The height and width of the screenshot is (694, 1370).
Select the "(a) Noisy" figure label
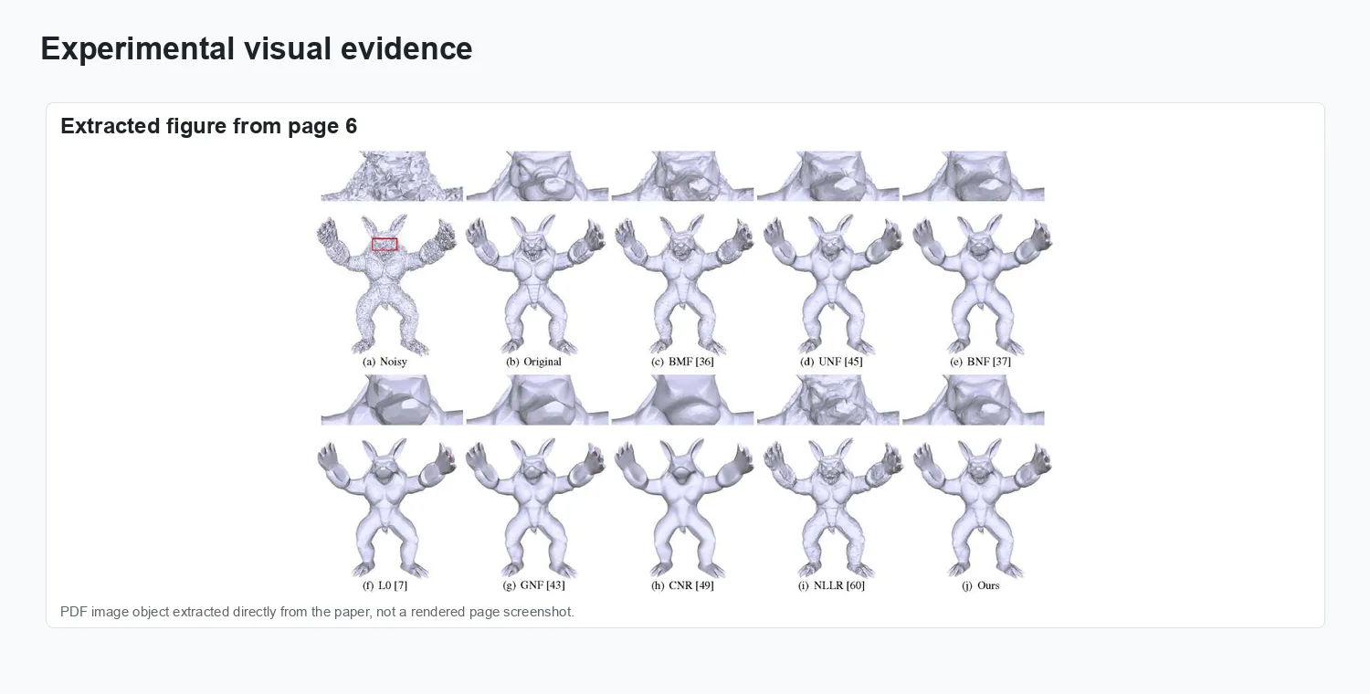tap(385, 362)
